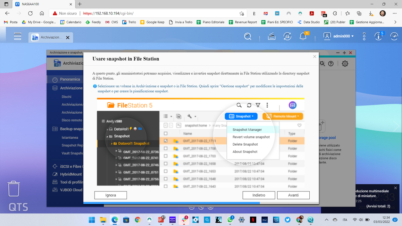Open the Revenue Report bookmark
This screenshot has height=226, width=402.
click(243, 22)
